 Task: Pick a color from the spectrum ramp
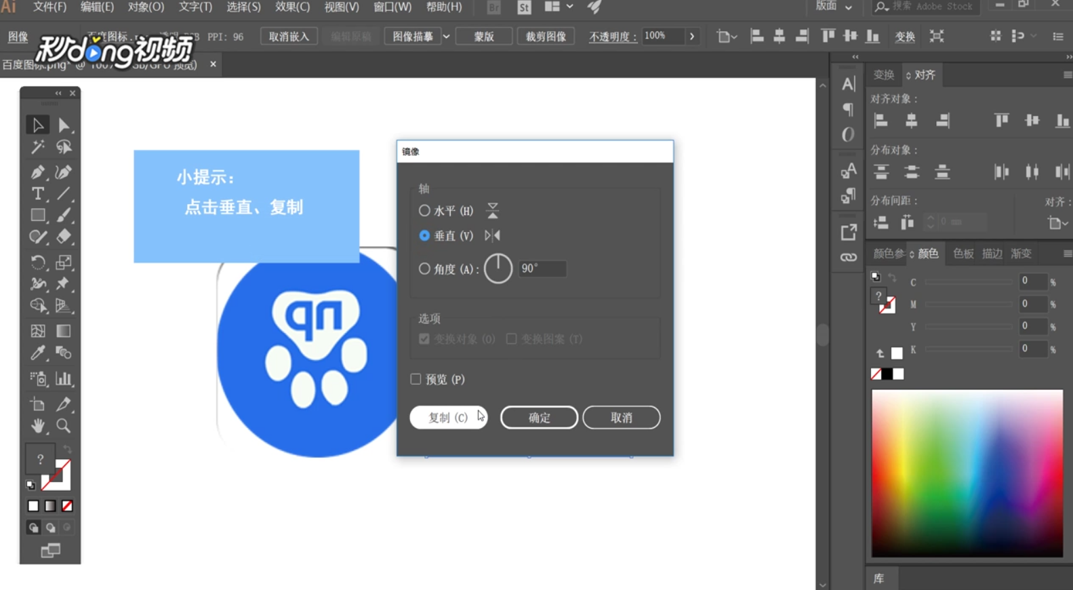[967, 473]
